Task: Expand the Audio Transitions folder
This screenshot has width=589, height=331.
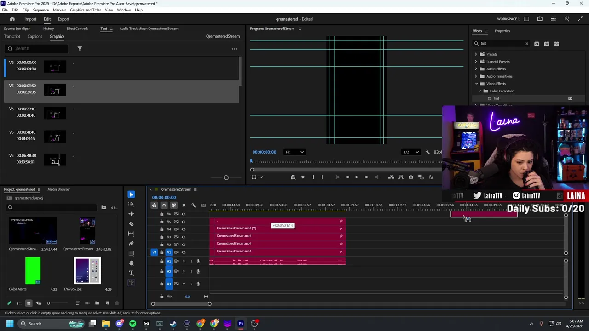Action: tap(476, 76)
